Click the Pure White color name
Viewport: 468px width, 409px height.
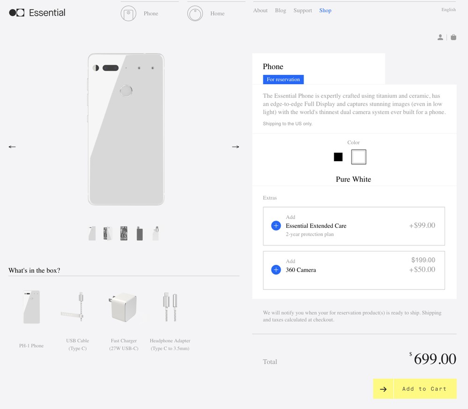click(x=353, y=179)
